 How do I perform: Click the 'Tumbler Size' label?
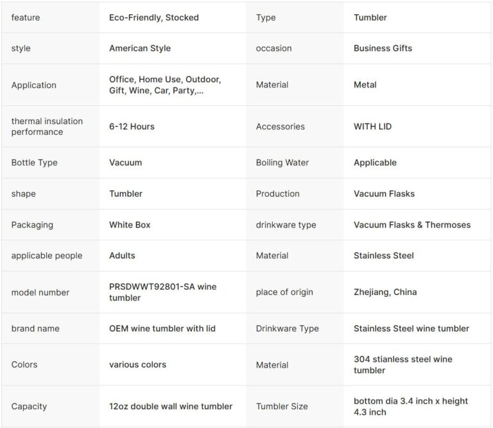282,406
